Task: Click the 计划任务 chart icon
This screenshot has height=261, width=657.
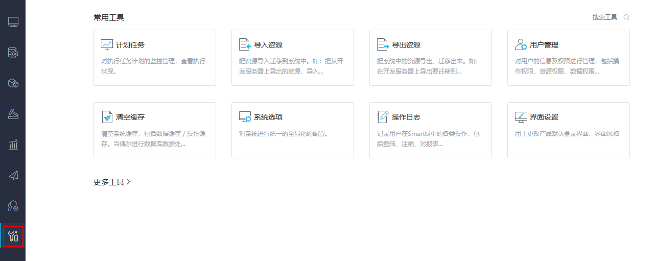Action: coord(107,44)
